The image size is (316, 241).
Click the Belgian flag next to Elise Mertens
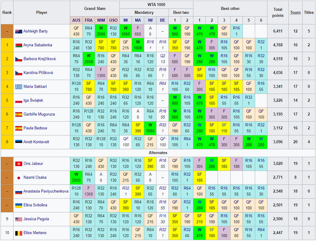click(x=19, y=232)
